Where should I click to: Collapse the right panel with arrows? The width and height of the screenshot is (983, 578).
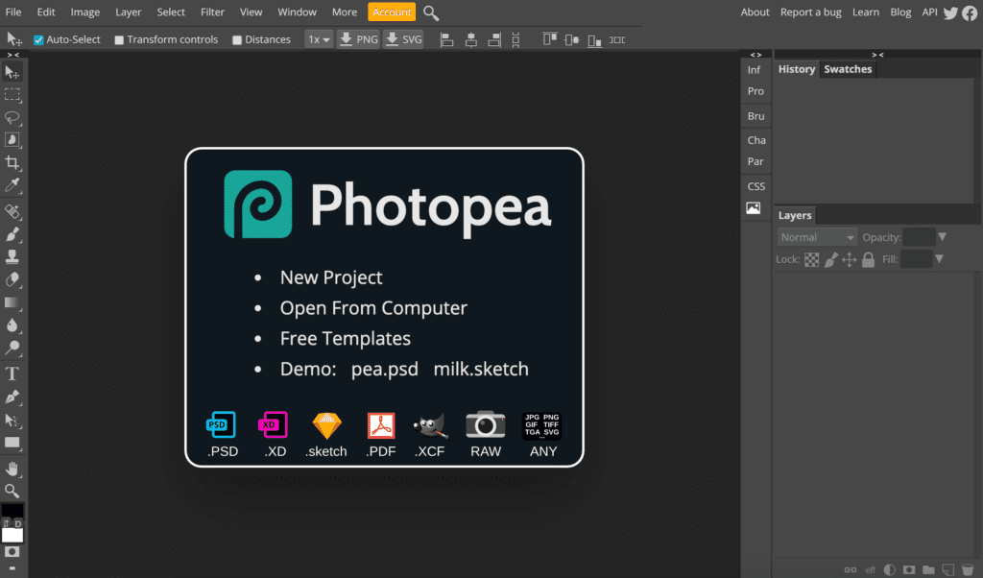[x=877, y=55]
